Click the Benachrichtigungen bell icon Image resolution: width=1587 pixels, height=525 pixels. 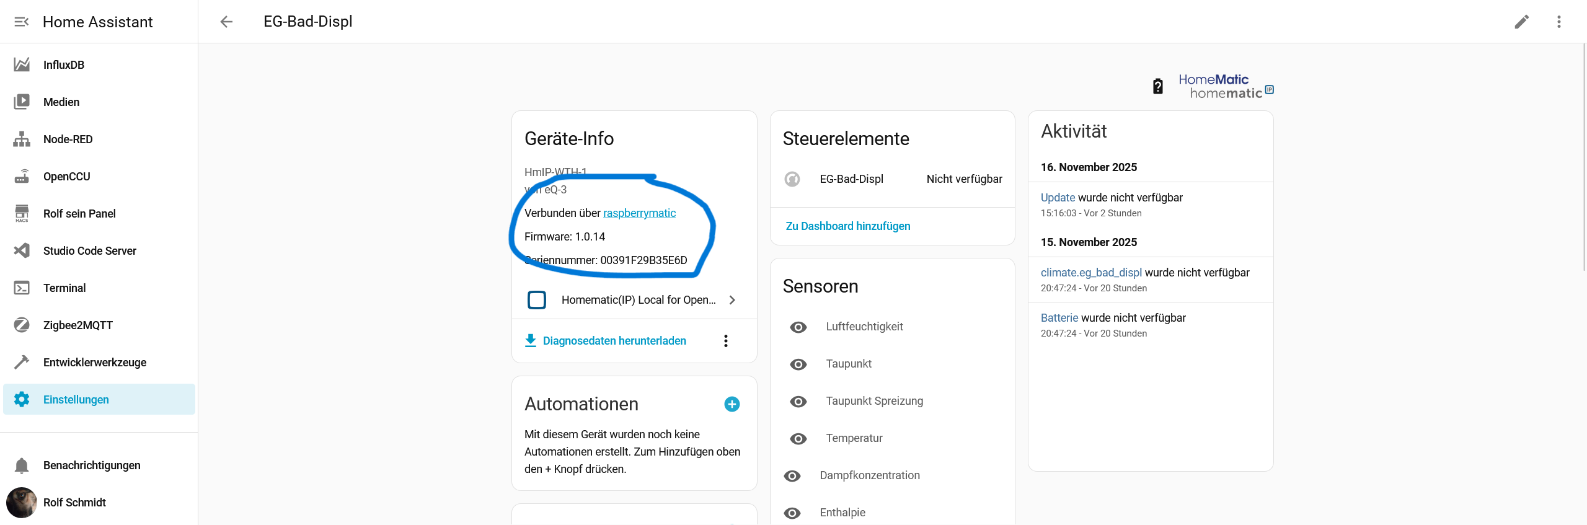22,465
